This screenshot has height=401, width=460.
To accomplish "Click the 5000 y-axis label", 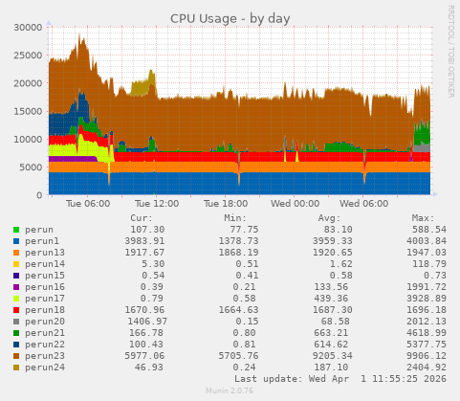I will point(31,167).
